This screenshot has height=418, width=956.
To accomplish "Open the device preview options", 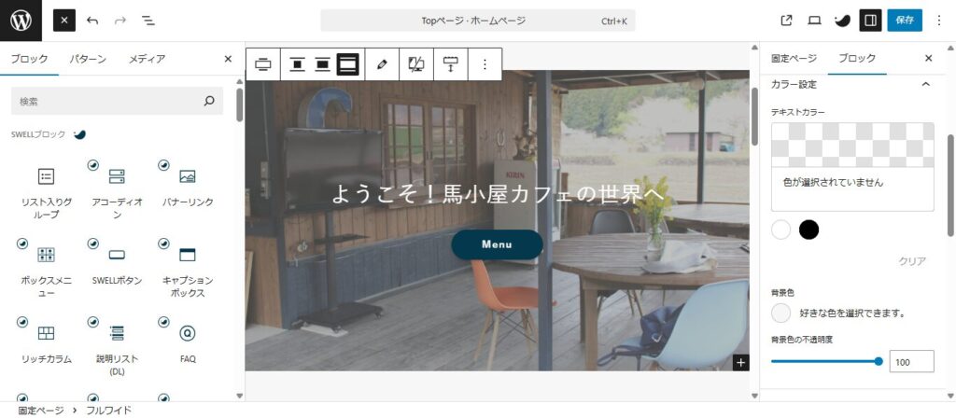I will [x=814, y=21].
